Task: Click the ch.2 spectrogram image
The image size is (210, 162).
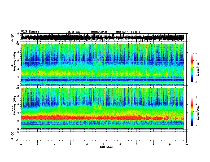Action: tap(102, 109)
